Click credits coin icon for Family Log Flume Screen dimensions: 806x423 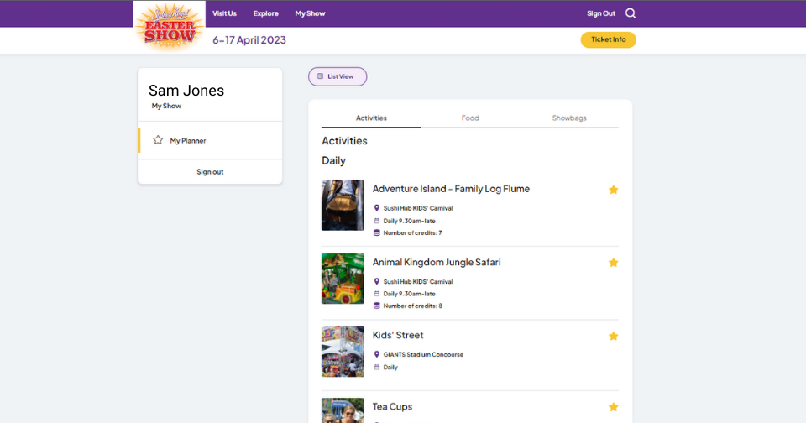click(377, 232)
